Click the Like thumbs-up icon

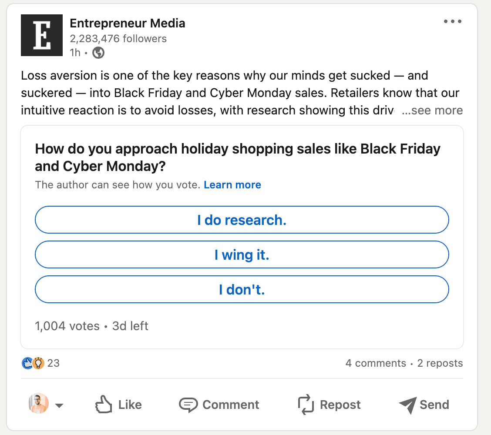(x=103, y=404)
